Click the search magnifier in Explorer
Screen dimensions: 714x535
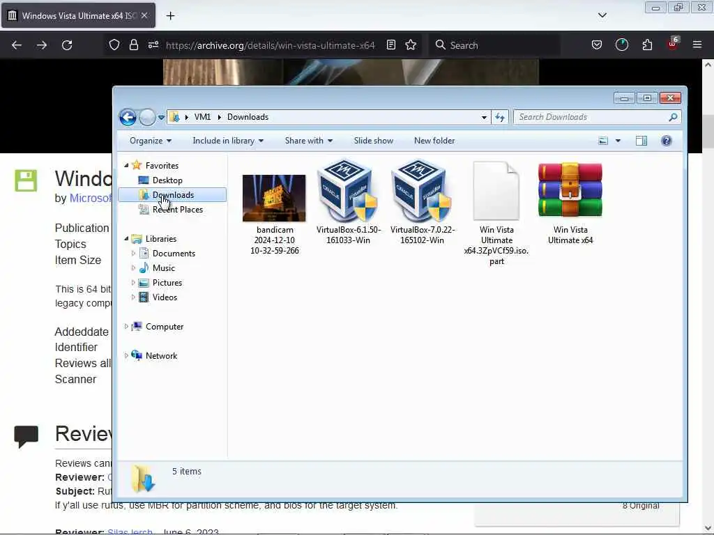pyautogui.click(x=673, y=117)
